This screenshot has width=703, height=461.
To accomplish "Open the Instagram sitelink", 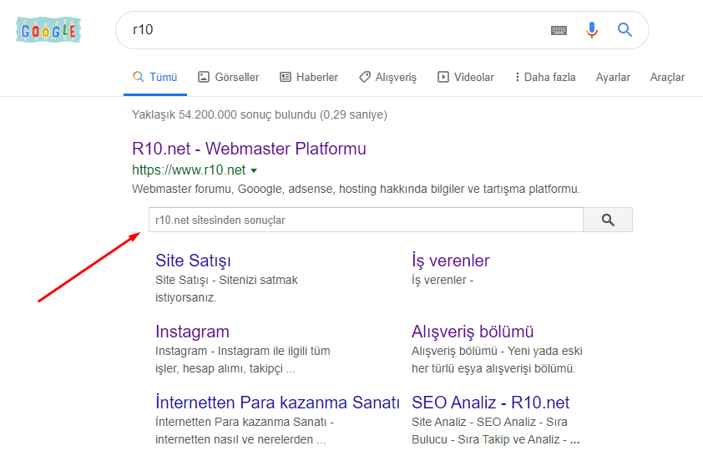I will (x=192, y=332).
